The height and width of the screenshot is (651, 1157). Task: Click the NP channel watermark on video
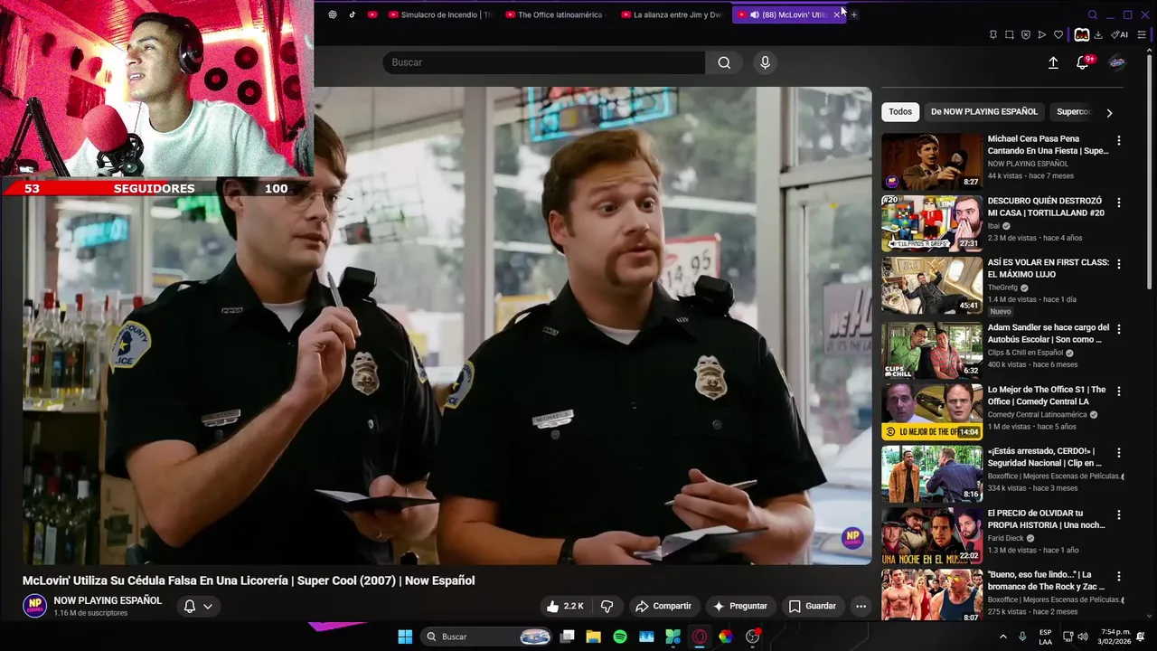(852, 539)
